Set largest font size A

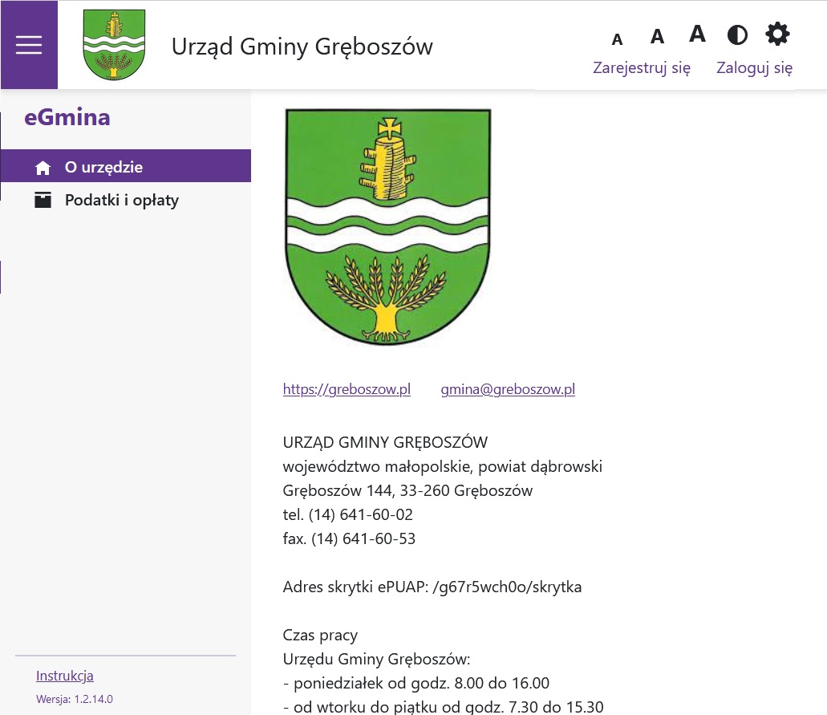coord(697,34)
